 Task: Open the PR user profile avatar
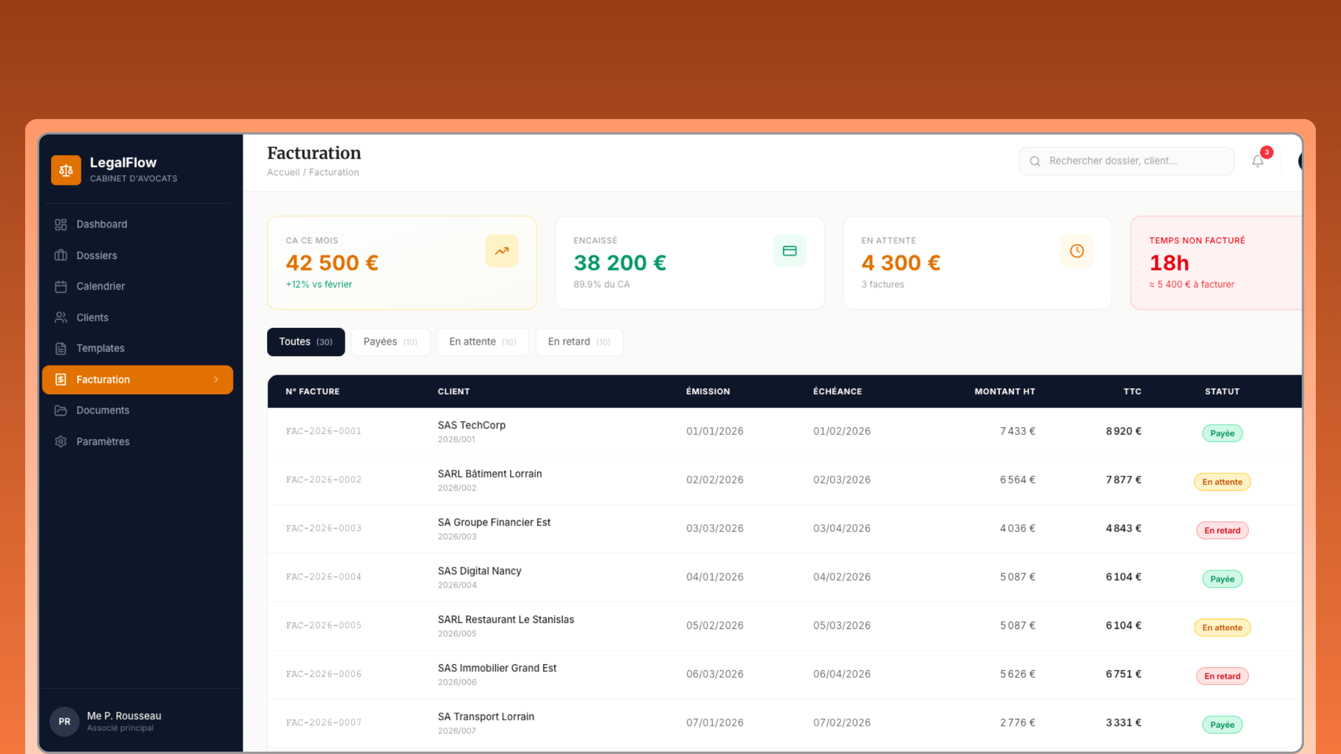tap(64, 721)
